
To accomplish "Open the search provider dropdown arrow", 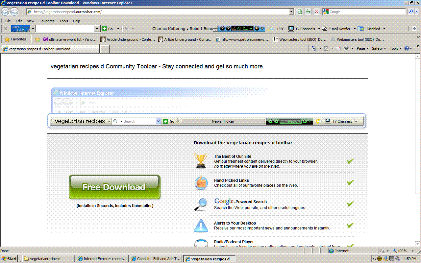I will [417, 12].
